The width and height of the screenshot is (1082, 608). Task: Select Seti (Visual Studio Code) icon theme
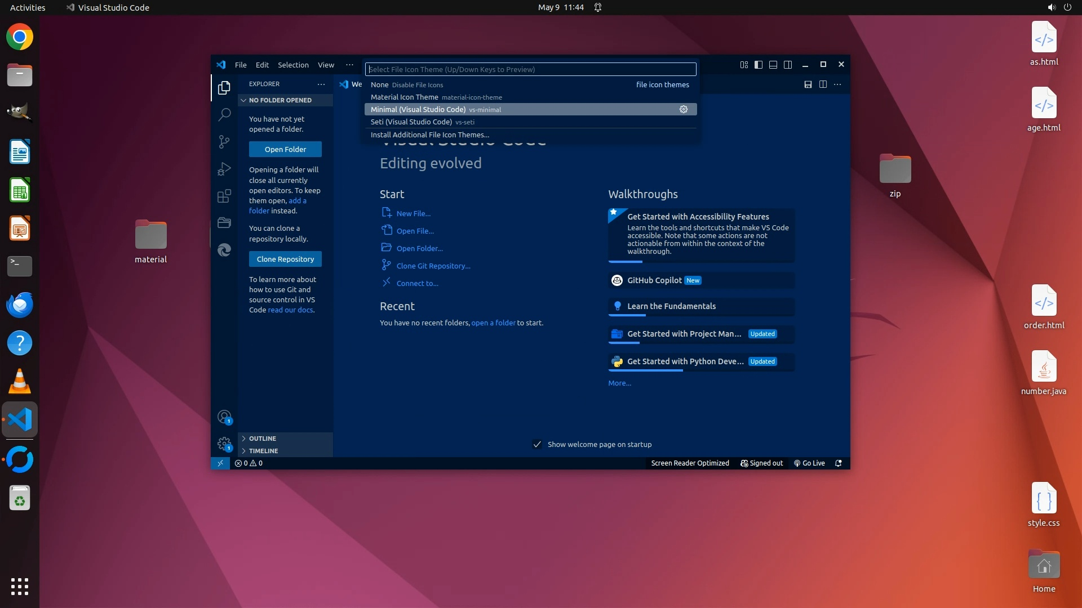(x=411, y=122)
